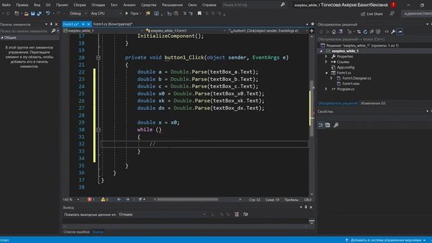The height and width of the screenshot is (243, 432).
Task: Pin the Панель элементов panel
Action: [x=51, y=24]
